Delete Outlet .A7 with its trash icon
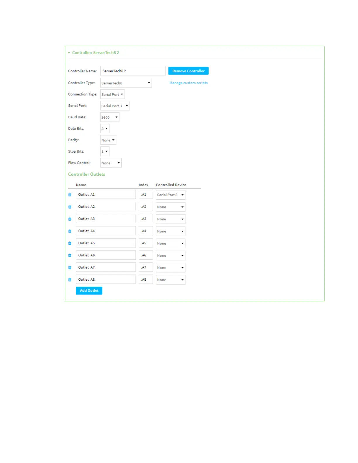Image resolution: width=358 pixels, height=463 pixels. point(70,267)
